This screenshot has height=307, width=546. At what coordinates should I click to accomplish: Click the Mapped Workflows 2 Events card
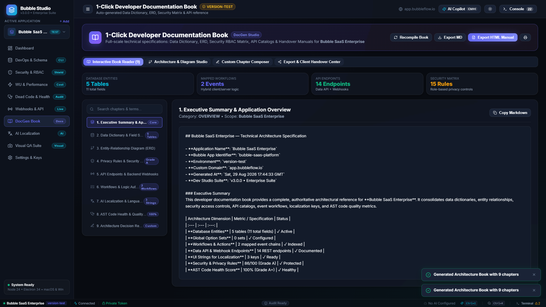coord(253,84)
